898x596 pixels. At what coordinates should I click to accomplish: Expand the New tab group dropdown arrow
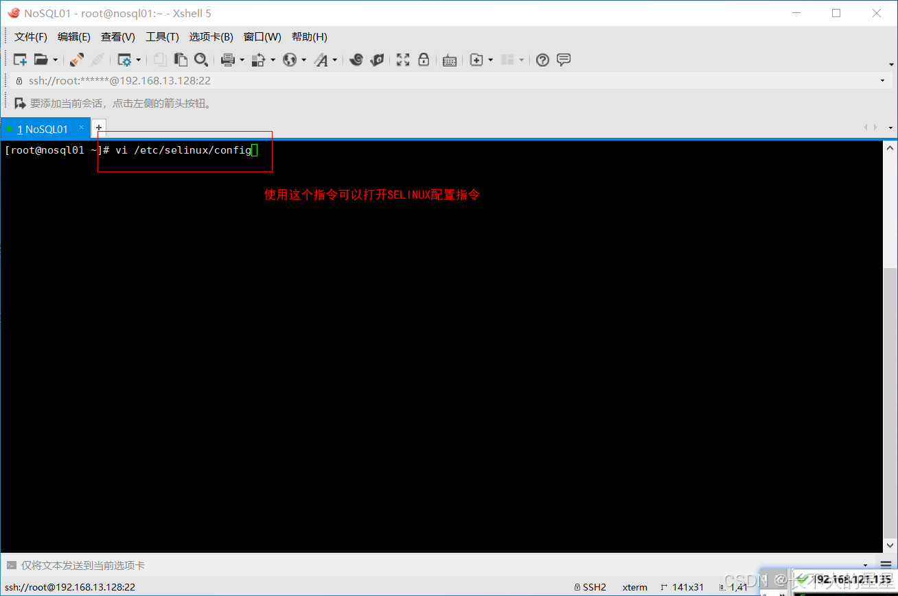click(490, 60)
